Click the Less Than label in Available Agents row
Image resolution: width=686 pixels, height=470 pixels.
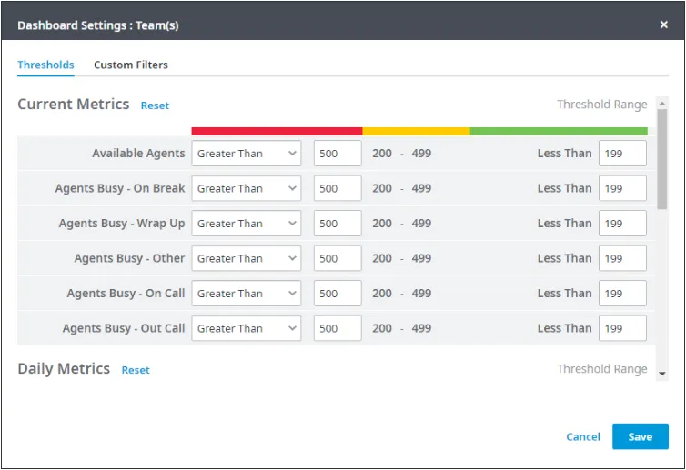pyautogui.click(x=564, y=154)
